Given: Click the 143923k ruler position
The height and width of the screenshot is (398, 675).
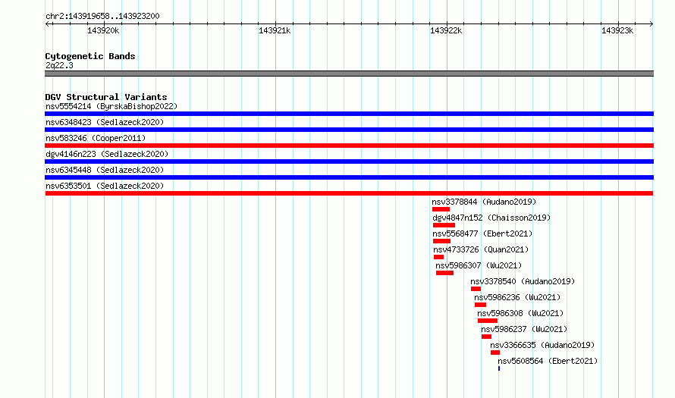Looking at the screenshot, I should pos(617,30).
